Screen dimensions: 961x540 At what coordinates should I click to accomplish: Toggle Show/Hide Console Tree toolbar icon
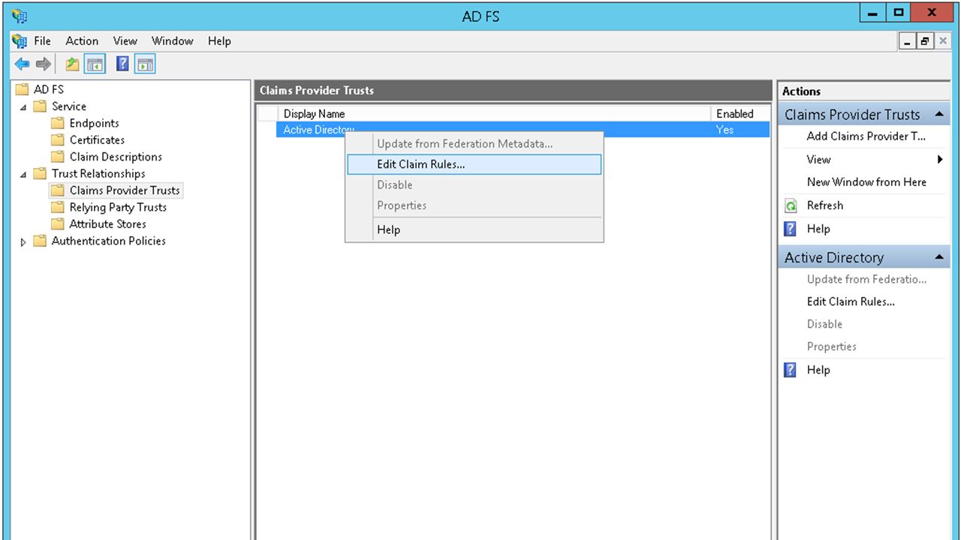[94, 64]
